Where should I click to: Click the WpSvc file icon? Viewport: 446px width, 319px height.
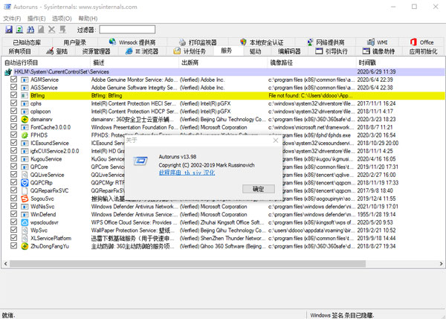pyautogui.click(x=25, y=231)
